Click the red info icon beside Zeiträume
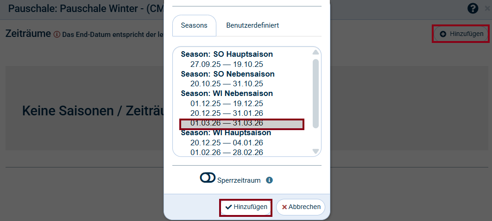Screen dimensions: 492x221 57,34
